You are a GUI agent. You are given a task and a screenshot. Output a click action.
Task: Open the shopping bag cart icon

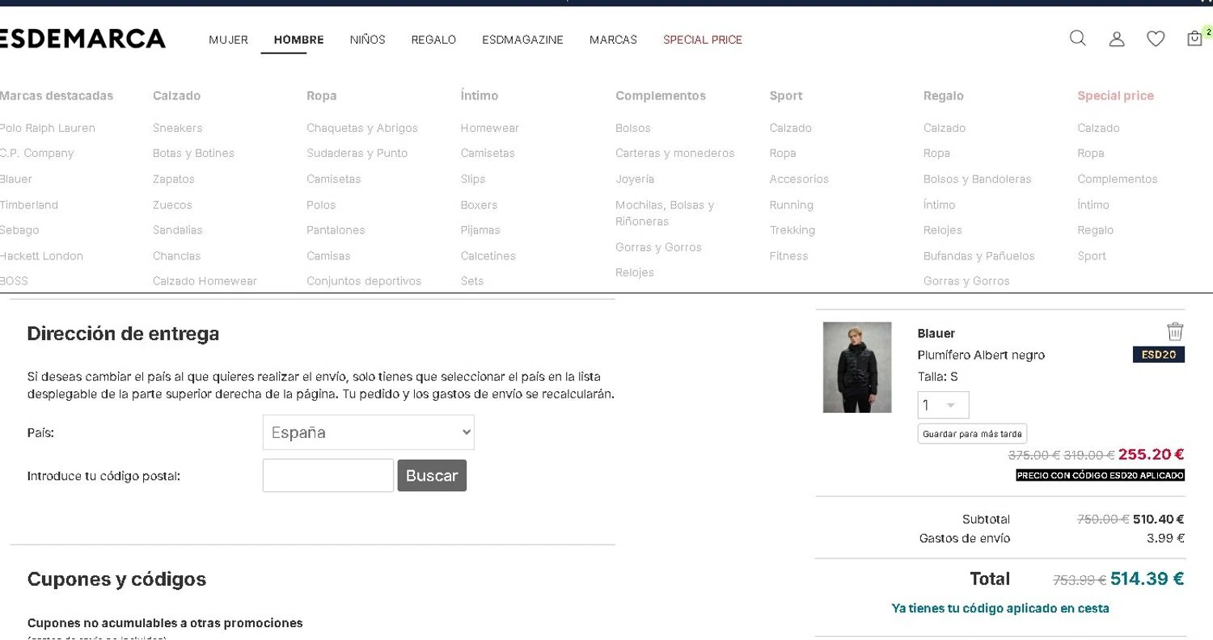[1194, 39]
